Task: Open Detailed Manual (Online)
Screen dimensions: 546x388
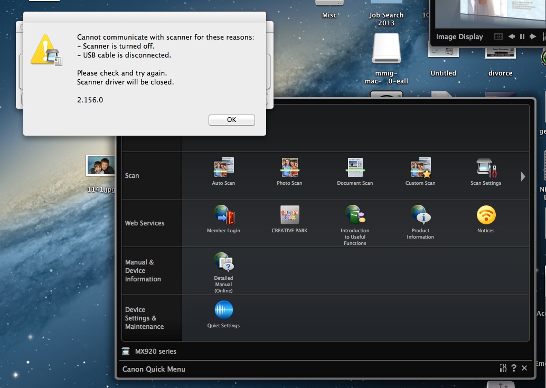Action: 223,263
